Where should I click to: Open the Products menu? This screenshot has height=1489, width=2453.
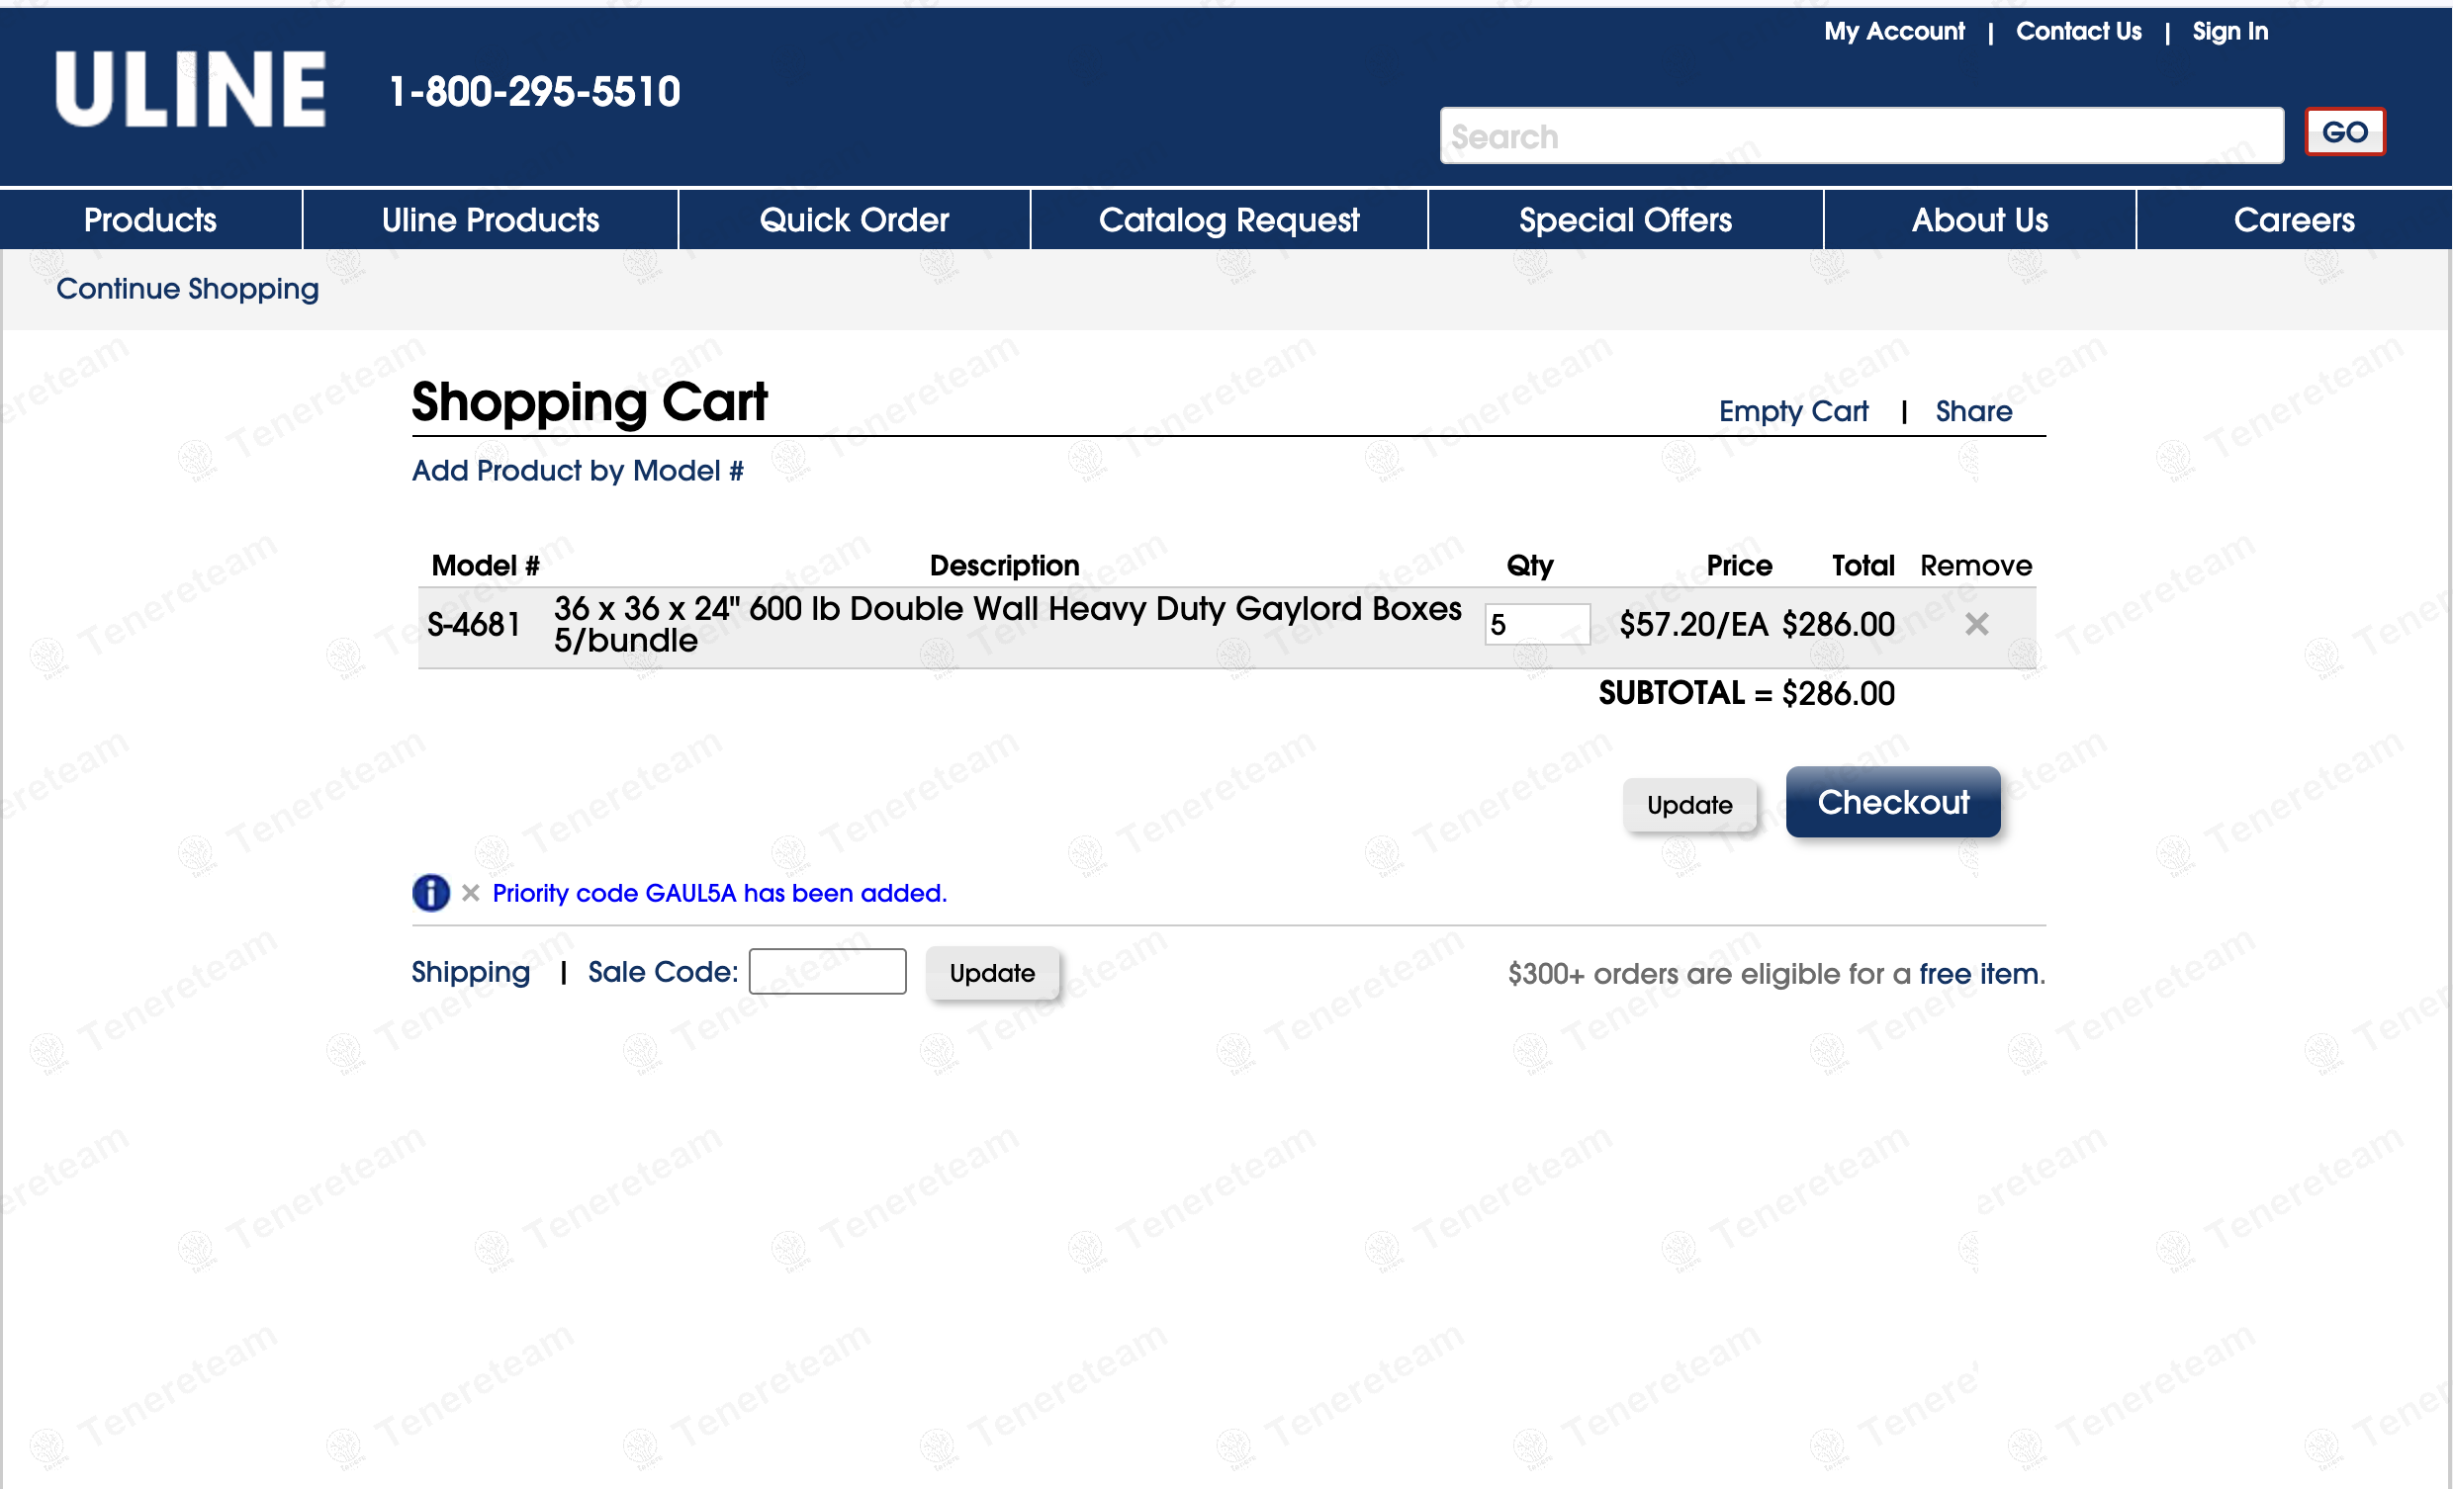click(150, 219)
